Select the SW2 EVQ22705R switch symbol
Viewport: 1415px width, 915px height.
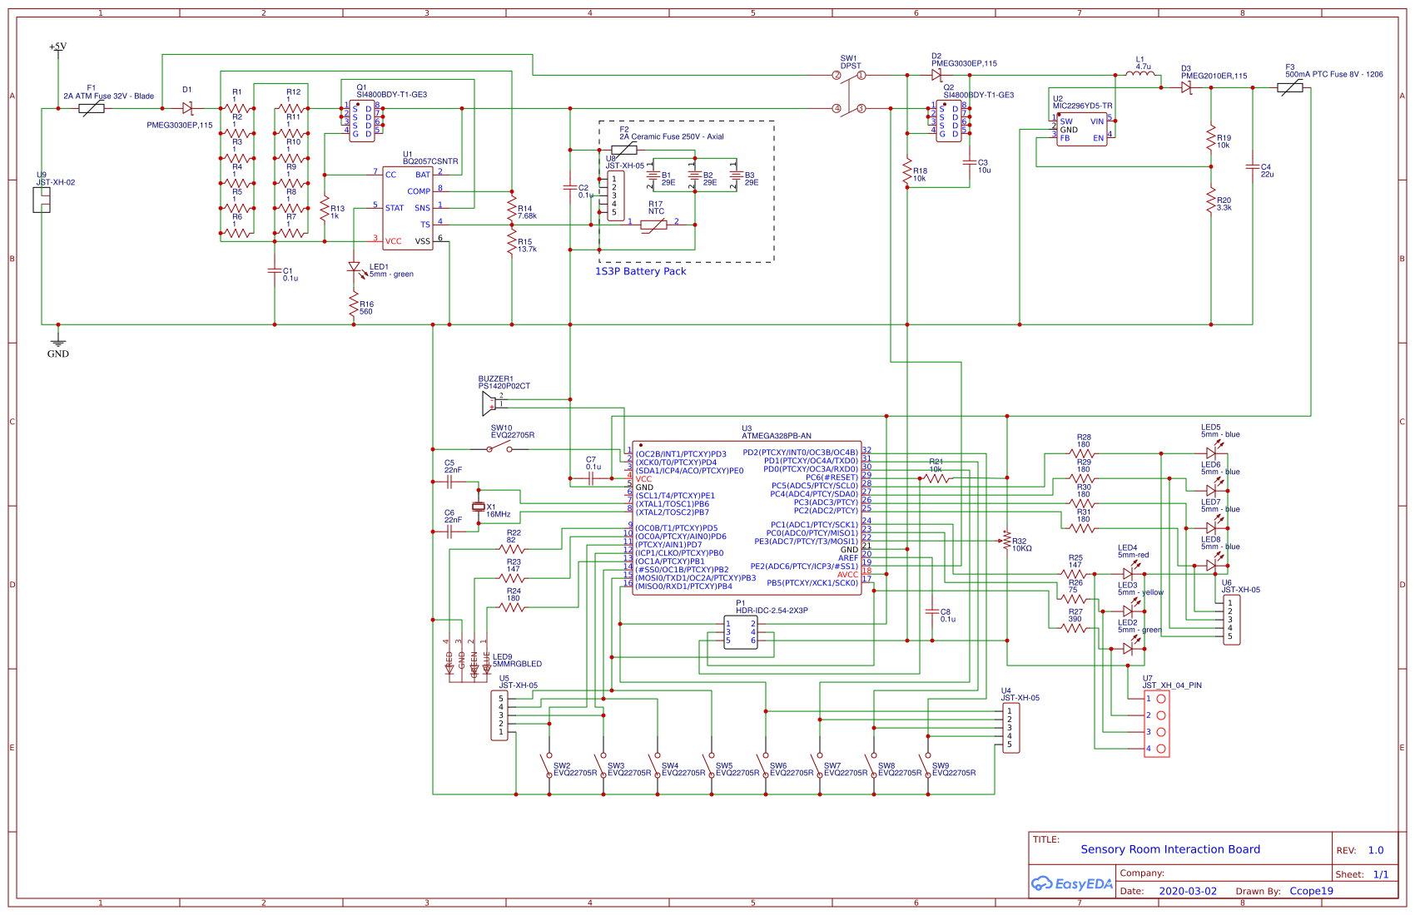[548, 765]
